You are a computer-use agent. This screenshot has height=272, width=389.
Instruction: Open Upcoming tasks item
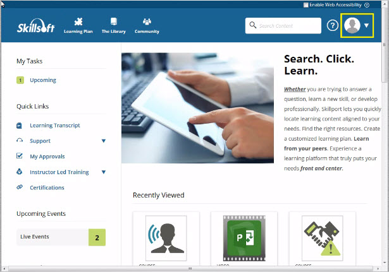pyautogui.click(x=42, y=80)
